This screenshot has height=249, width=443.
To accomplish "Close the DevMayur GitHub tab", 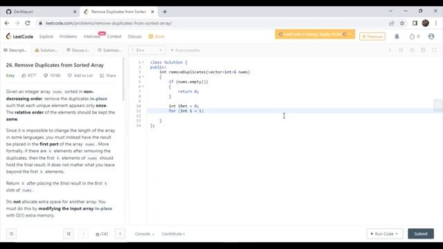I will click(75, 12).
